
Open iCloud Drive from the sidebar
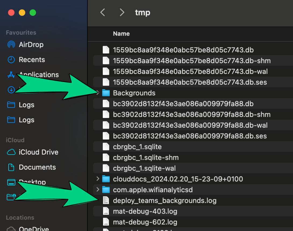click(38, 152)
